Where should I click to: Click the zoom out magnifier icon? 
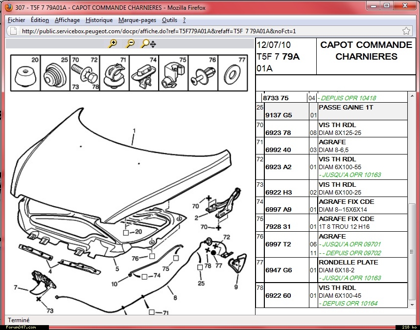point(130,44)
